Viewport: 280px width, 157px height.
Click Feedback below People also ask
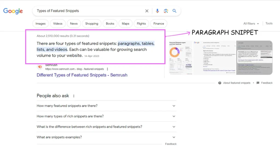[171, 144]
